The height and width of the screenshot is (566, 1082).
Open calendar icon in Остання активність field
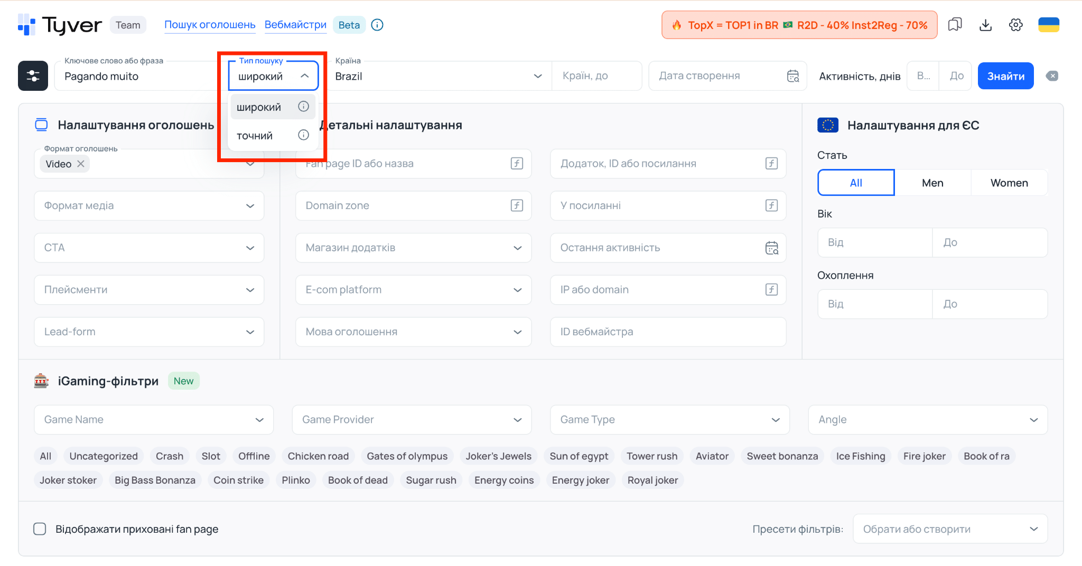pos(772,248)
